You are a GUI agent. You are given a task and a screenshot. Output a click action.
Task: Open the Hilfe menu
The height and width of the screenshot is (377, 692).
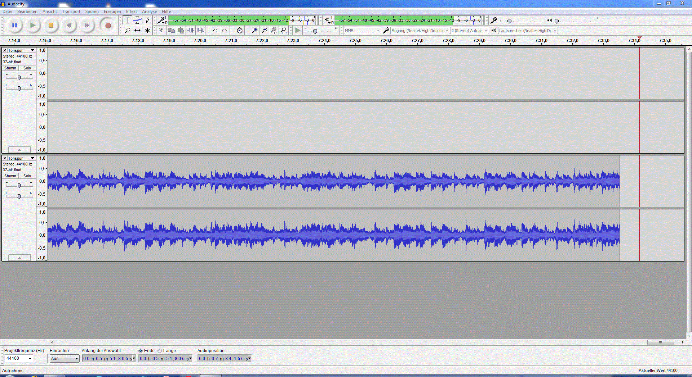coord(166,12)
